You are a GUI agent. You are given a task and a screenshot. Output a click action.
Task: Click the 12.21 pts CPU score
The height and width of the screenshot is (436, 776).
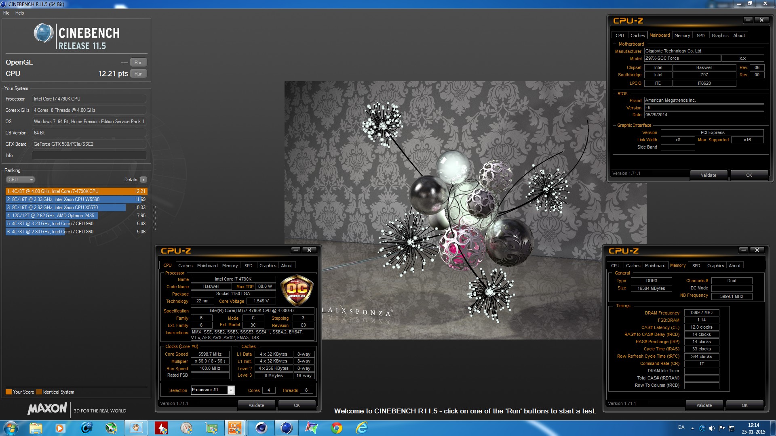pos(113,73)
